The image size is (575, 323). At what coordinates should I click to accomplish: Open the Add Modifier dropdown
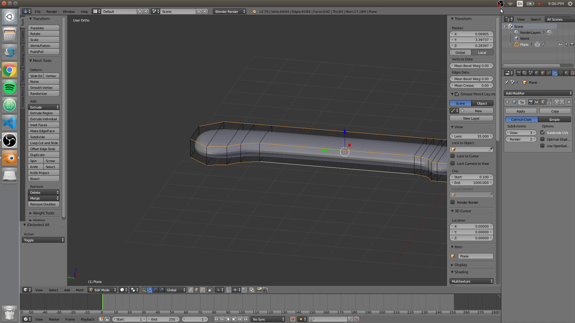point(538,93)
